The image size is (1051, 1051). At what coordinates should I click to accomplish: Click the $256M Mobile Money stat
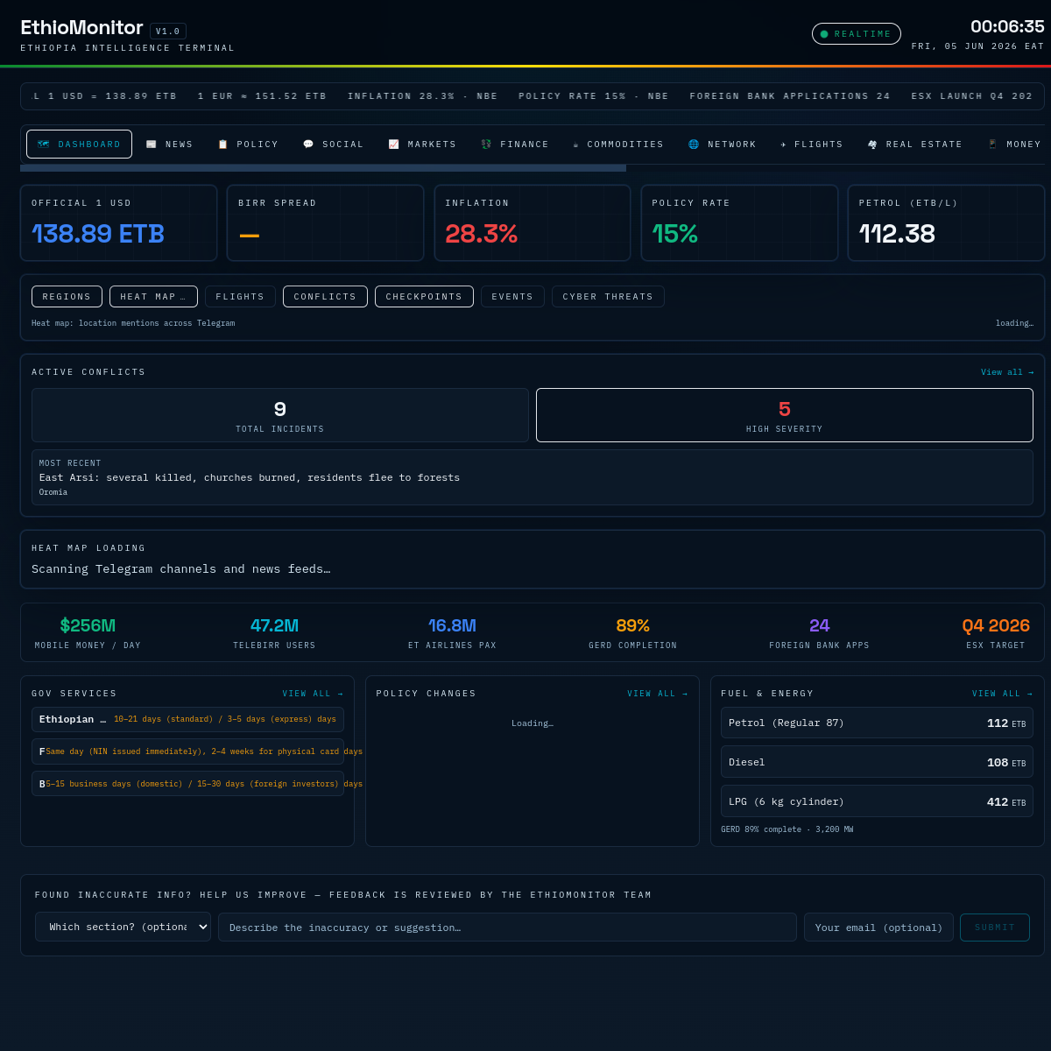[88, 633]
